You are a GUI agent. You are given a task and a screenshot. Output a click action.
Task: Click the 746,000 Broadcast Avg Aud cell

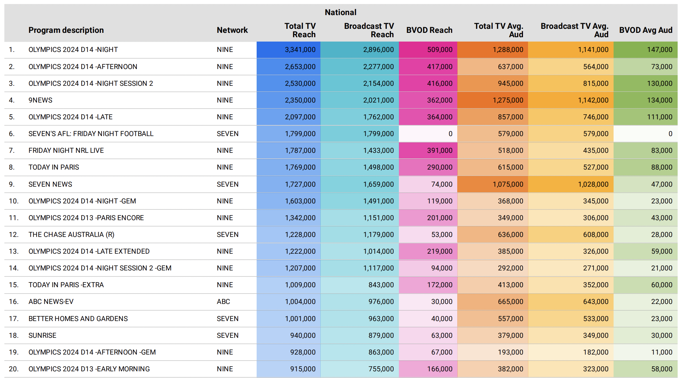point(571,117)
